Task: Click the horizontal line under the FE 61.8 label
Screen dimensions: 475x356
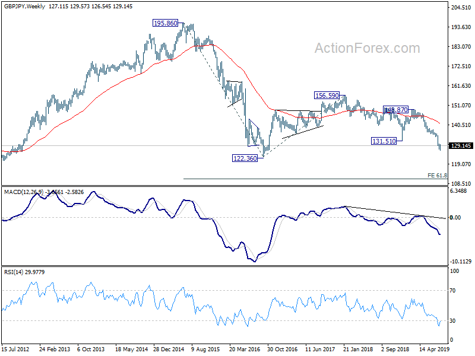Action: coord(315,179)
